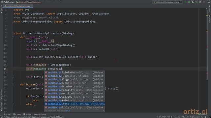
Task: Choose highlighted setWindowState completion entry
Action: (75, 104)
